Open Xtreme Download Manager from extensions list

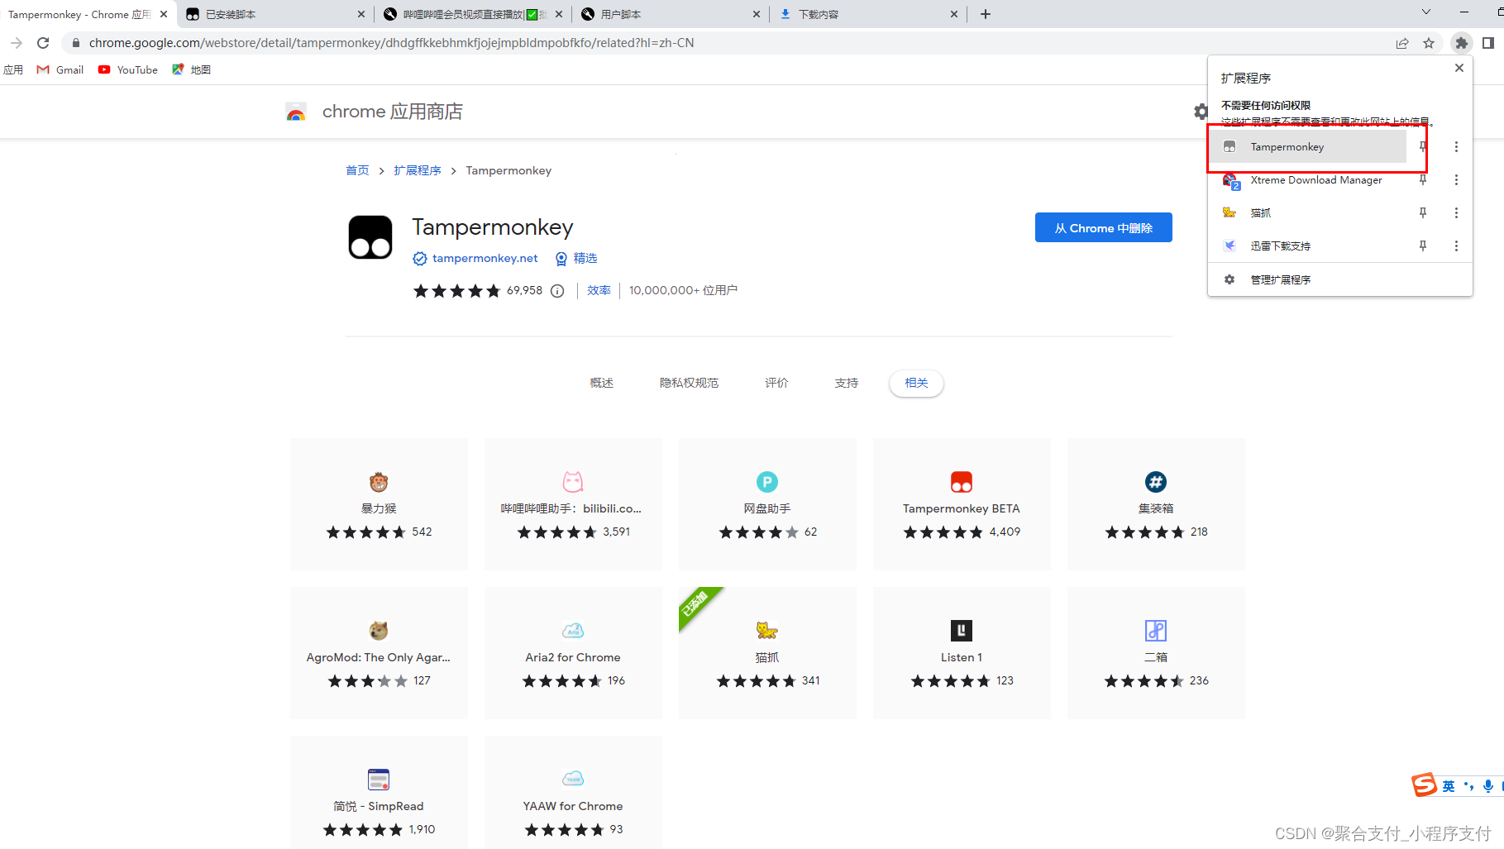click(x=1307, y=179)
